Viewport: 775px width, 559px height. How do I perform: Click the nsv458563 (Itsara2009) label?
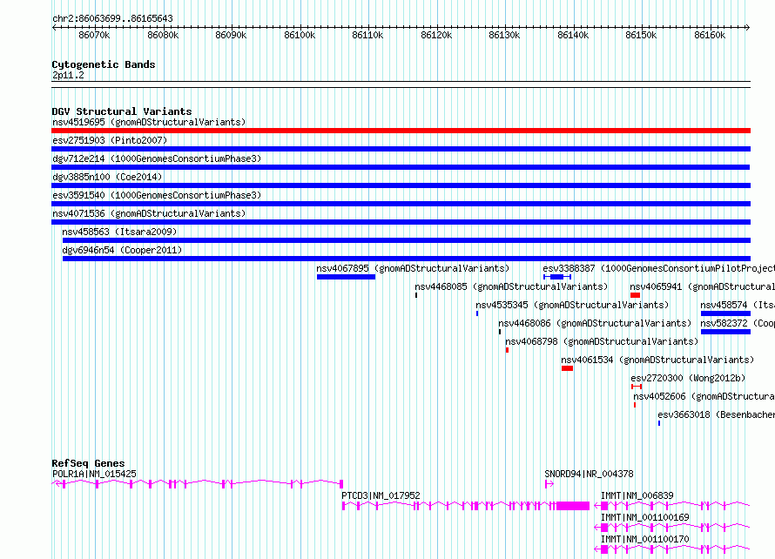(x=119, y=232)
